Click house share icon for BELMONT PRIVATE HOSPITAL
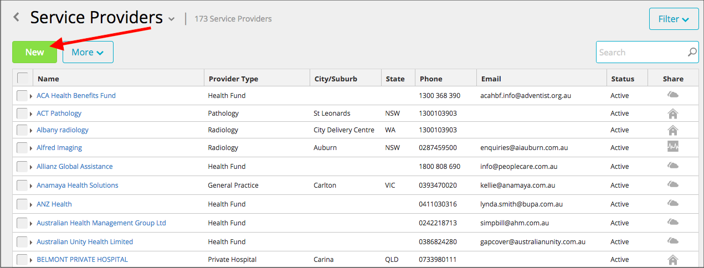 (673, 260)
